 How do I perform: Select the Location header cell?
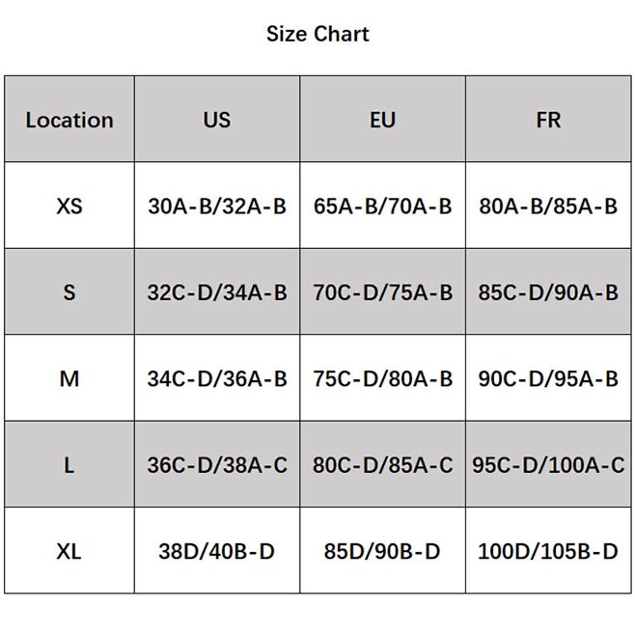[x=69, y=121]
